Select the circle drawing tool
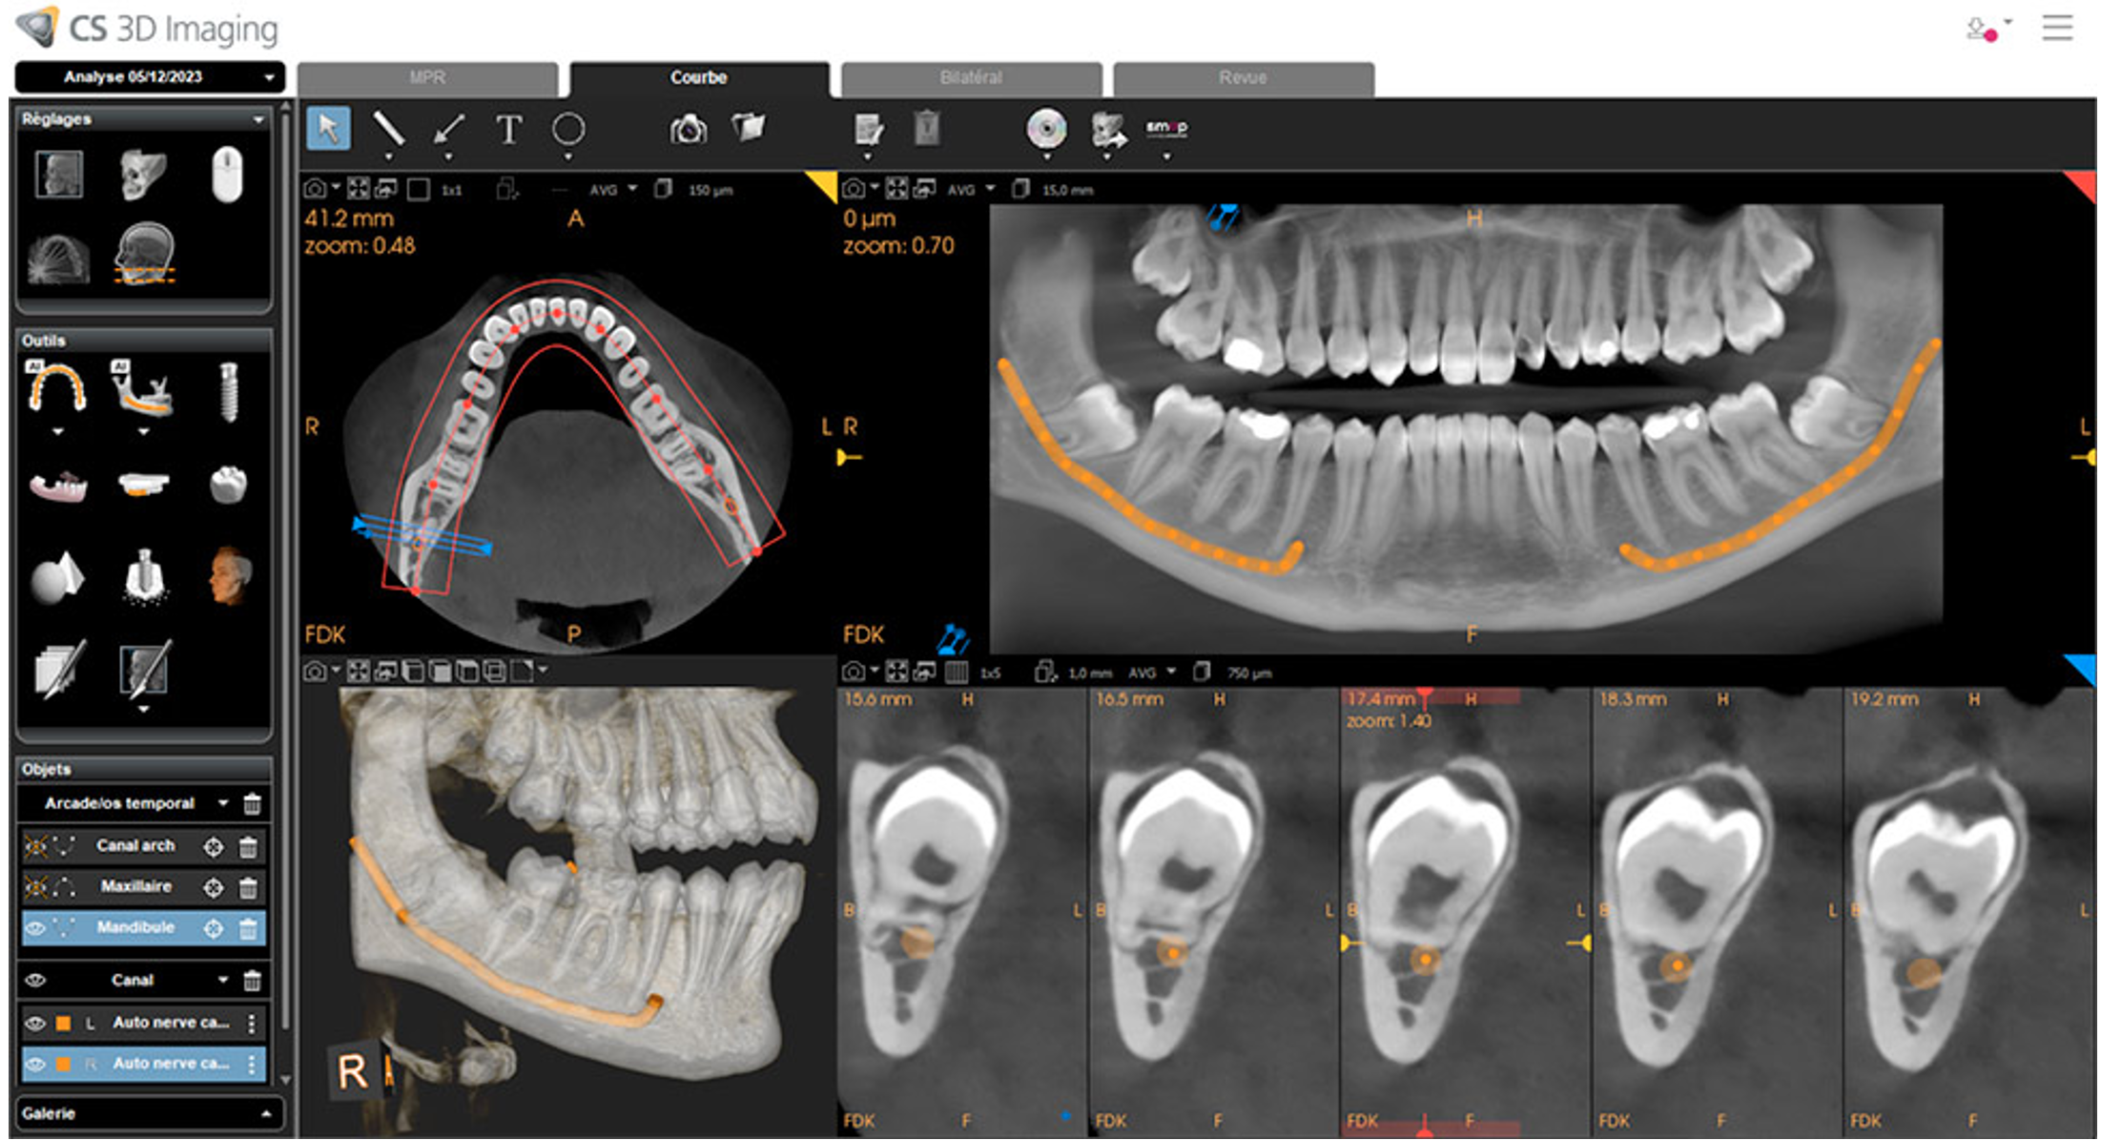2101x1140 pixels. pyautogui.click(x=568, y=128)
